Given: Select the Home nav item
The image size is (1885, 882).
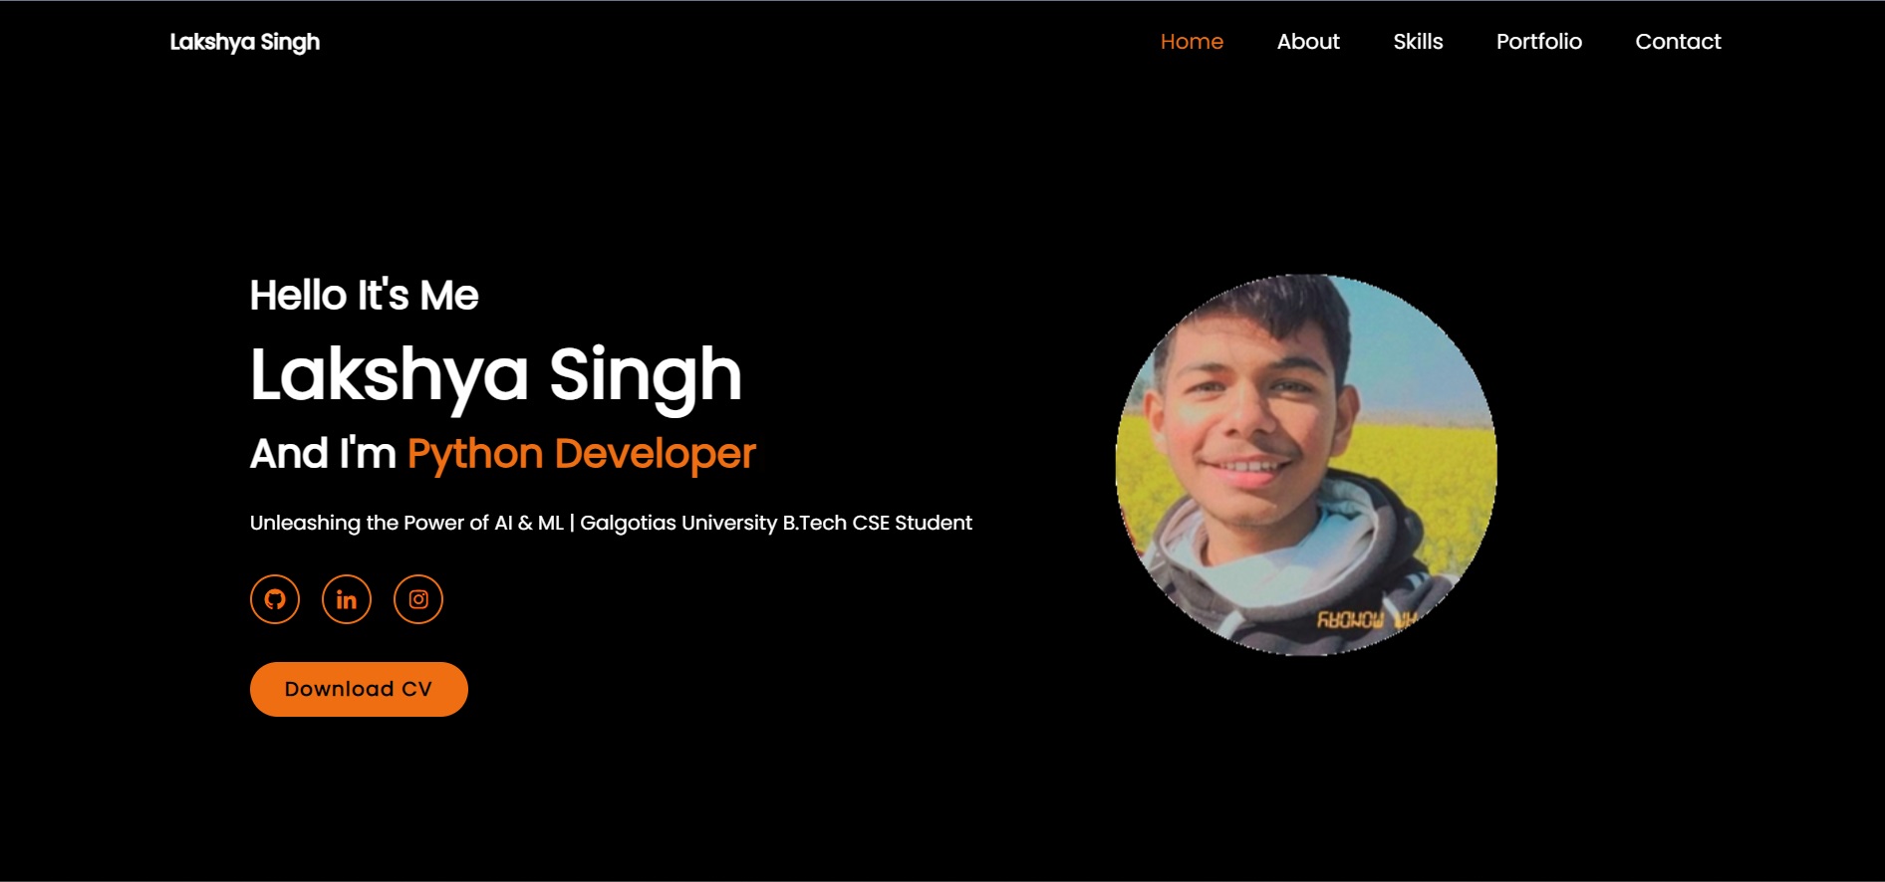Looking at the screenshot, I should click(1192, 42).
